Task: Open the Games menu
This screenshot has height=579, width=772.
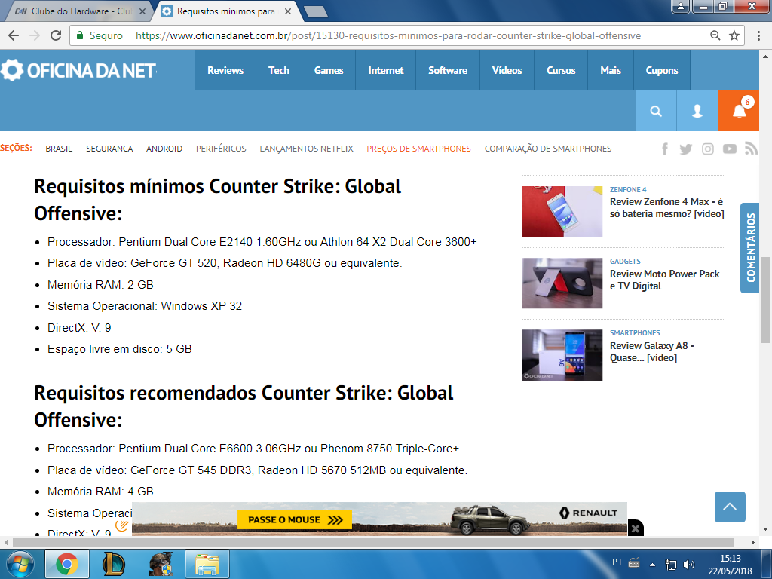Action: [x=329, y=70]
